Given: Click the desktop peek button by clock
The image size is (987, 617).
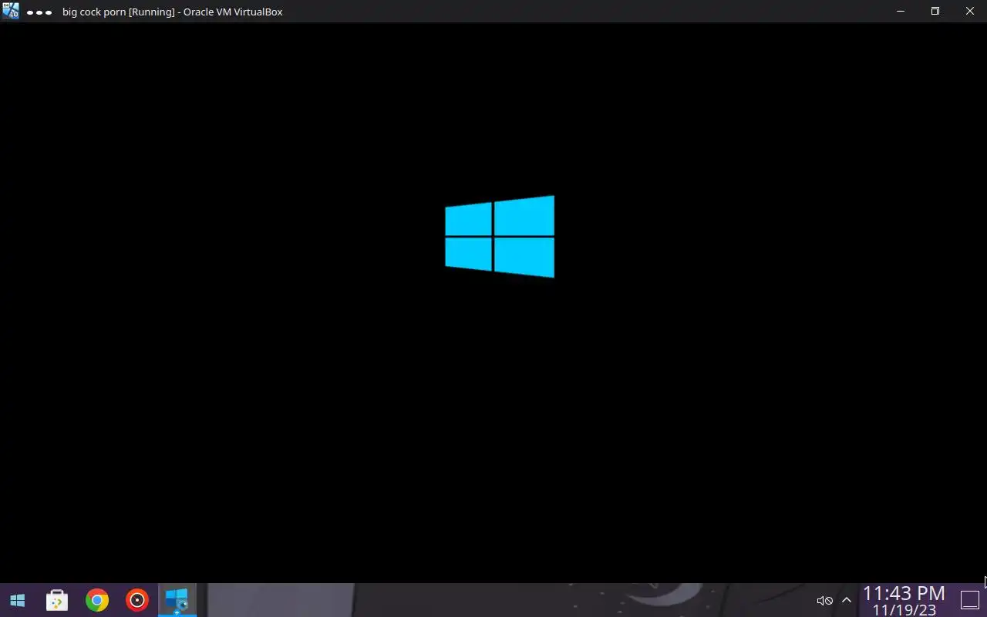Looking at the screenshot, I should [x=969, y=600].
